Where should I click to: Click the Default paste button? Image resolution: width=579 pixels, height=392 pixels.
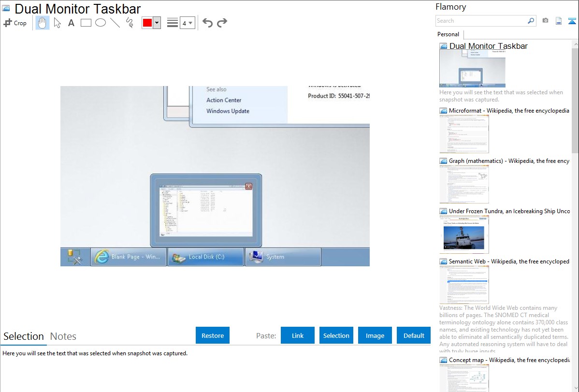tap(414, 335)
